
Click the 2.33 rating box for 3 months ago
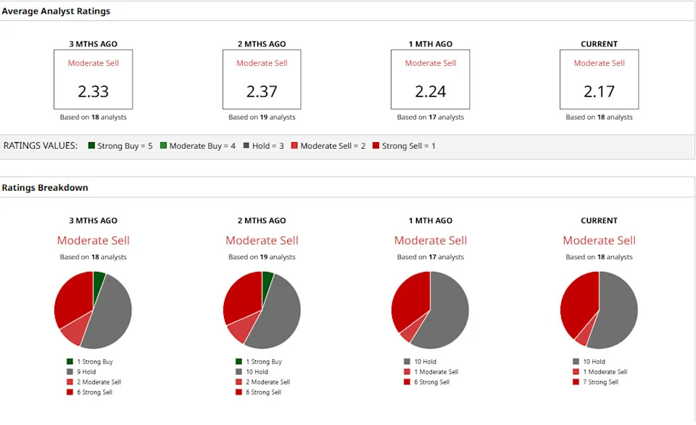pos(93,79)
